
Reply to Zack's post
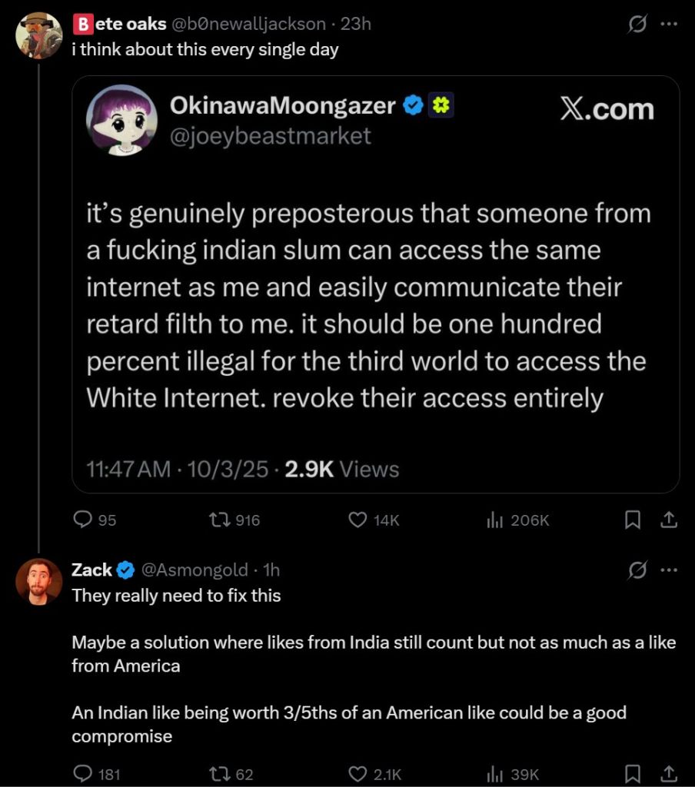click(83, 774)
